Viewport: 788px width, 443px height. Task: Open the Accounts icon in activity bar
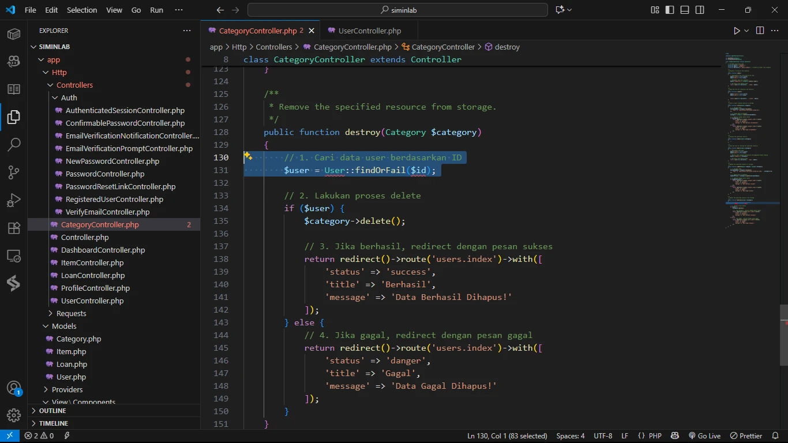tap(14, 388)
